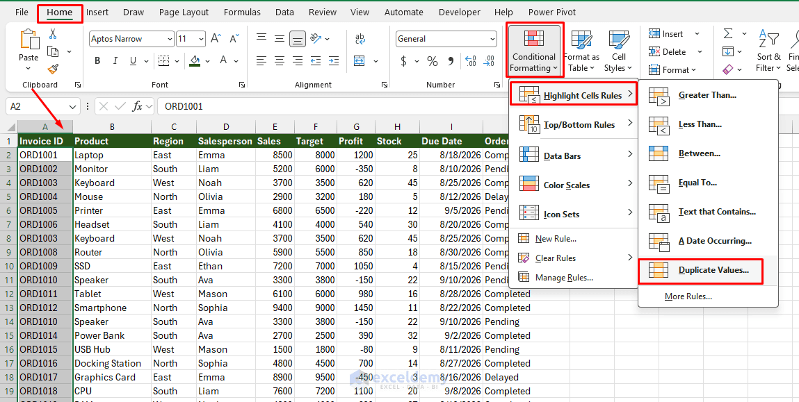Select New Rule option
The height and width of the screenshot is (402, 799).
574,239
